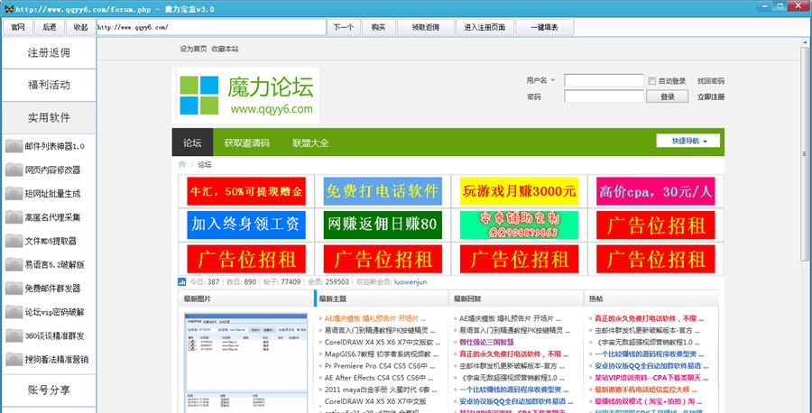Open the 邮件列表神器1.0 folder icon
The height and width of the screenshot is (413, 812).
pos(14,146)
